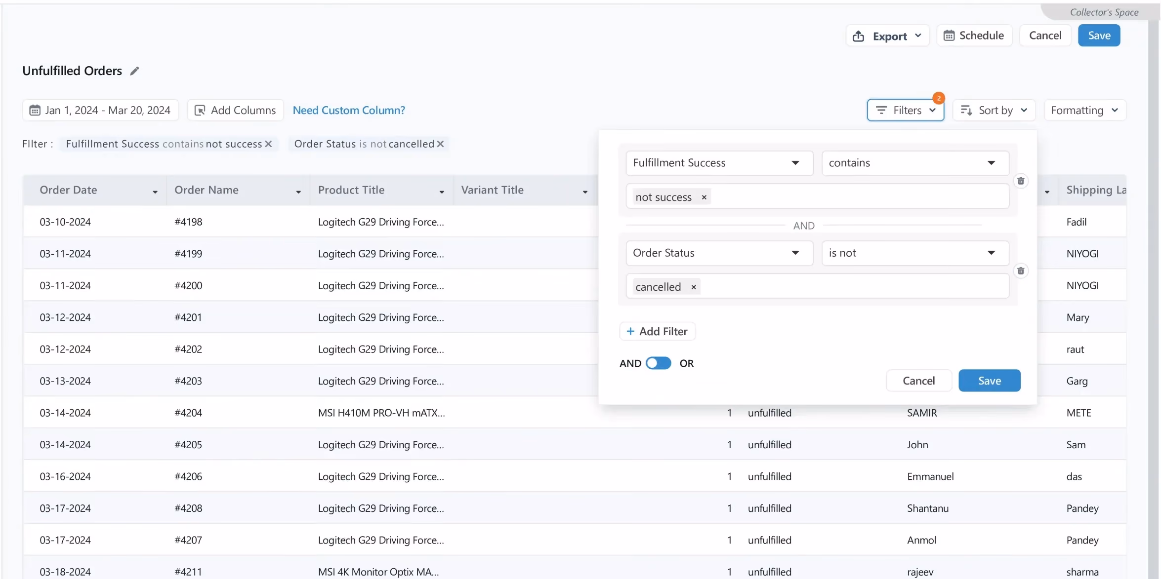This screenshot has width=1161, height=579.
Task: Open the 'Need Custom Column?' link
Action: pyautogui.click(x=349, y=110)
